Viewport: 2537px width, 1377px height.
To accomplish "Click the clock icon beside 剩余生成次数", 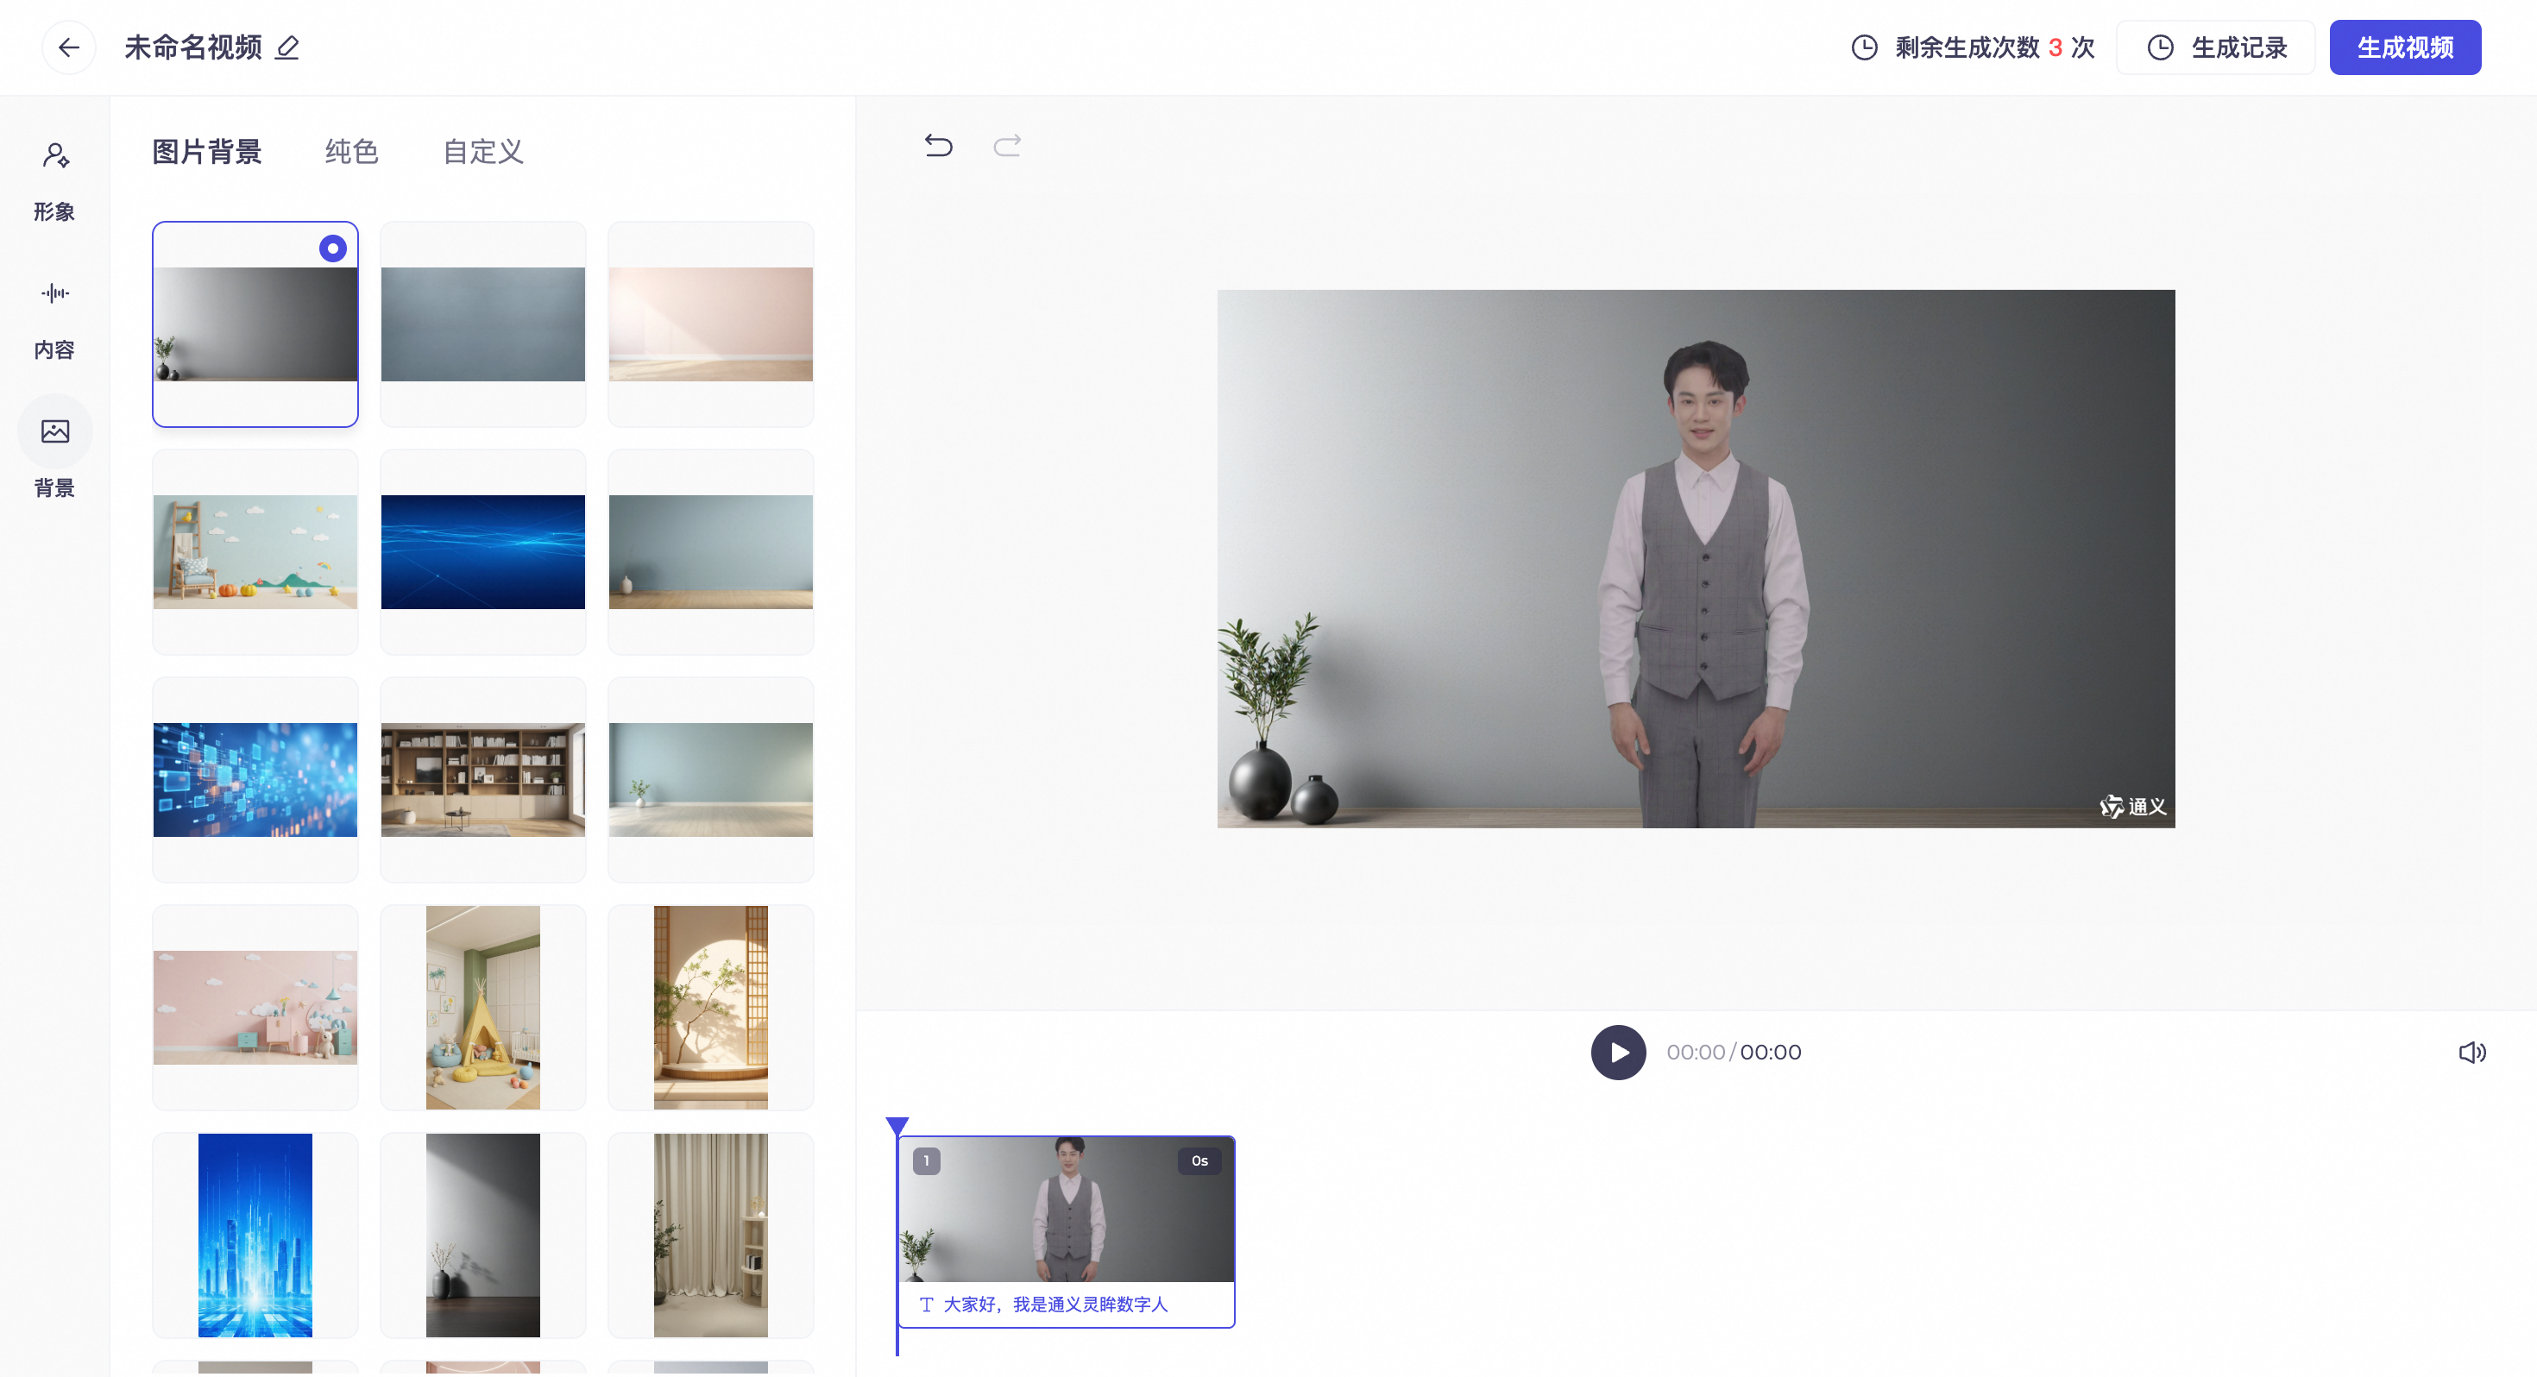I will pos(1864,47).
